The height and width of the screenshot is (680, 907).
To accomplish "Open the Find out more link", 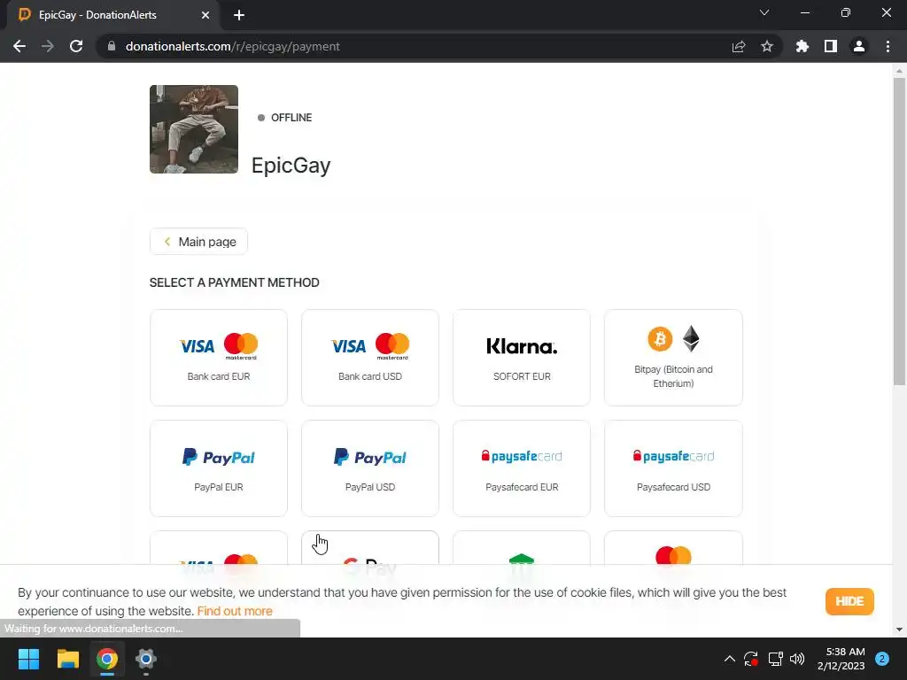I will [x=235, y=611].
